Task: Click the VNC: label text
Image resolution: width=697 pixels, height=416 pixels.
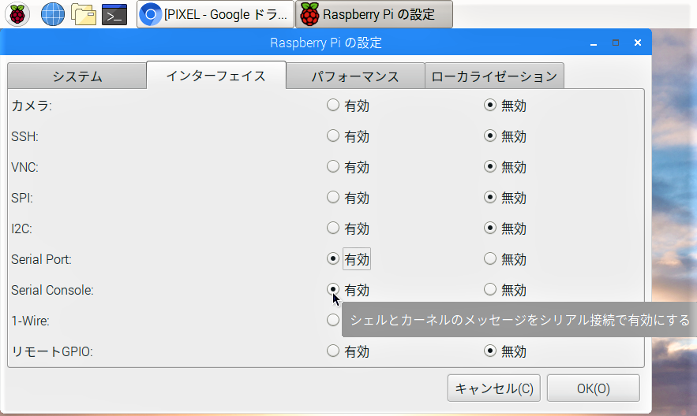Action: click(25, 167)
